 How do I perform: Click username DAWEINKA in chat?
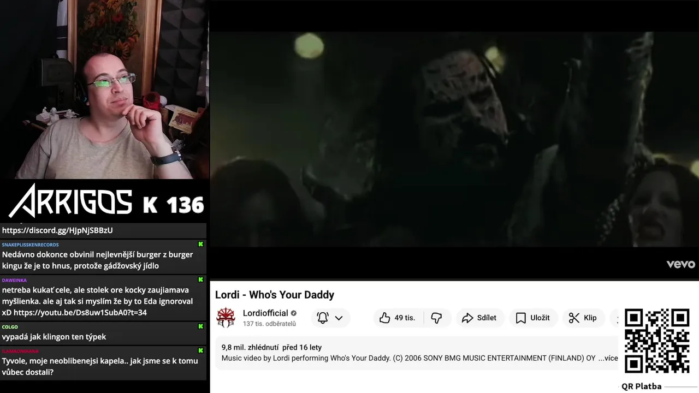pyautogui.click(x=14, y=280)
